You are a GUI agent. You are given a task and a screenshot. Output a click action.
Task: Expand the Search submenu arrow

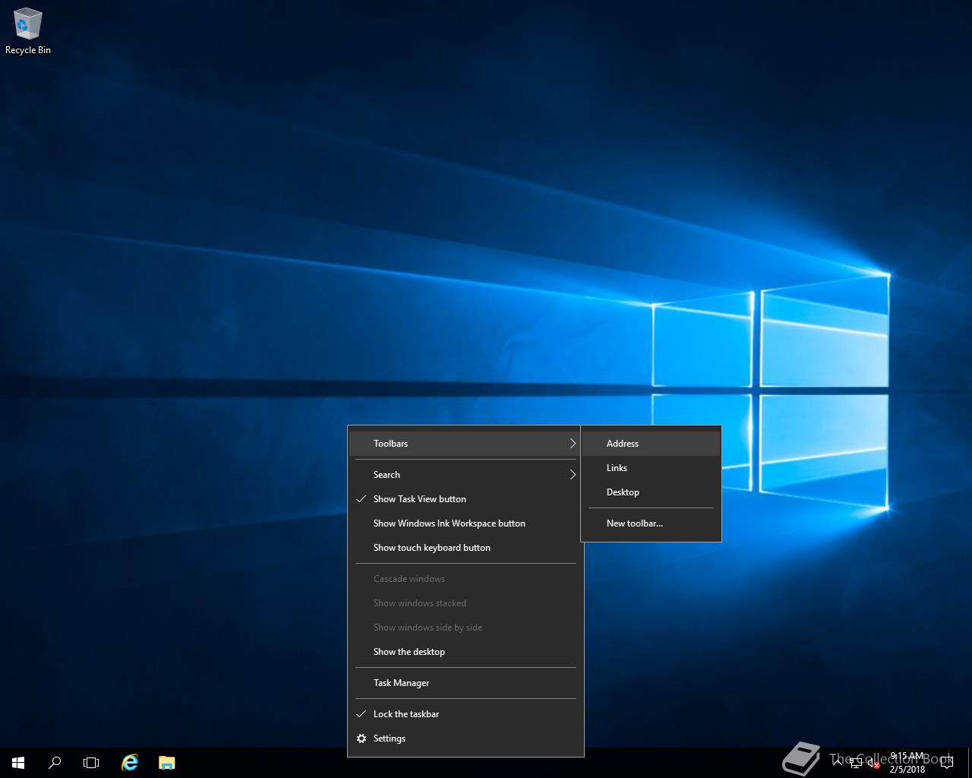pyautogui.click(x=573, y=475)
